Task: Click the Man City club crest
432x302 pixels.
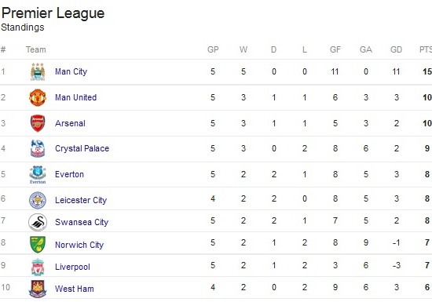Action: point(38,72)
